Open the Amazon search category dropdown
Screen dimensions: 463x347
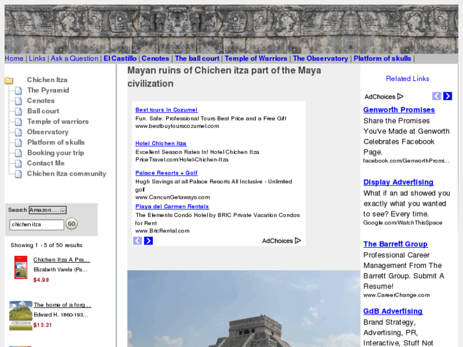point(48,210)
